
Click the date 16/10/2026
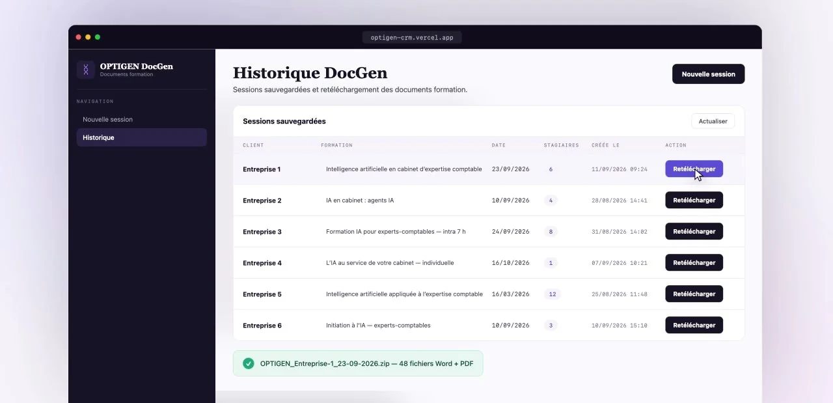pyautogui.click(x=511, y=263)
